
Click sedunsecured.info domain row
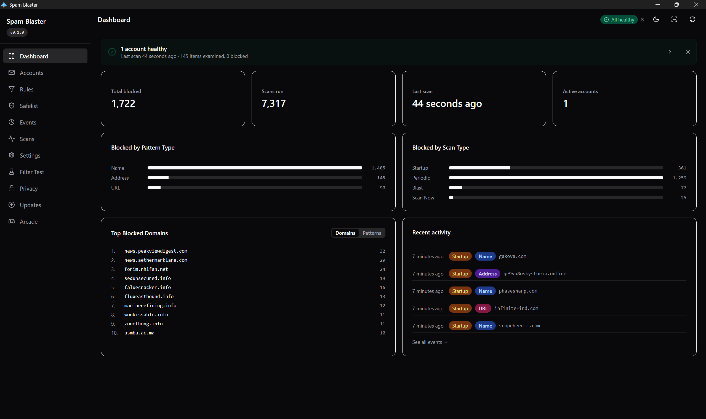[x=248, y=278]
